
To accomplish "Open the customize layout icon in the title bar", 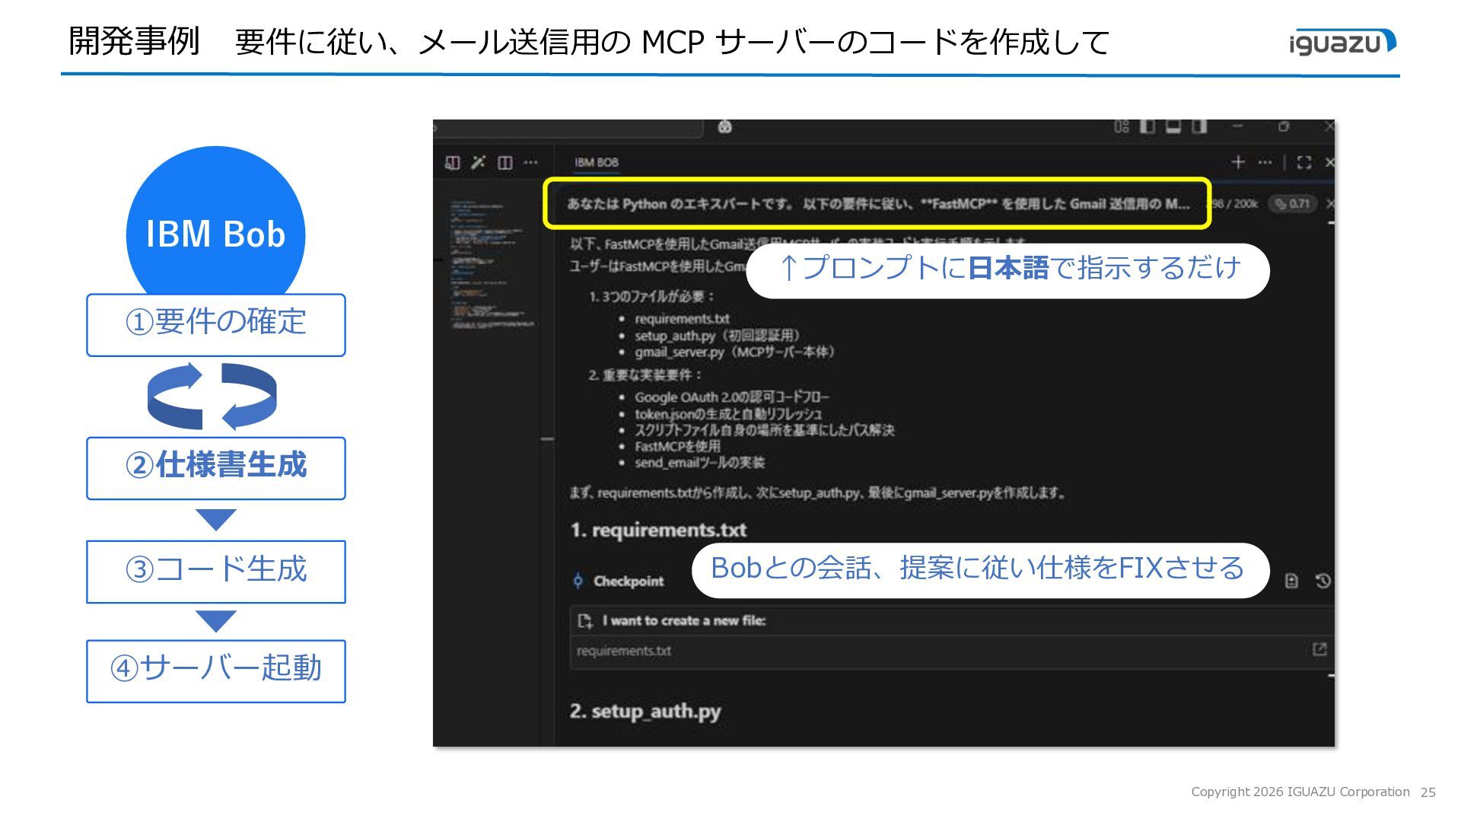I will coord(1122,126).
